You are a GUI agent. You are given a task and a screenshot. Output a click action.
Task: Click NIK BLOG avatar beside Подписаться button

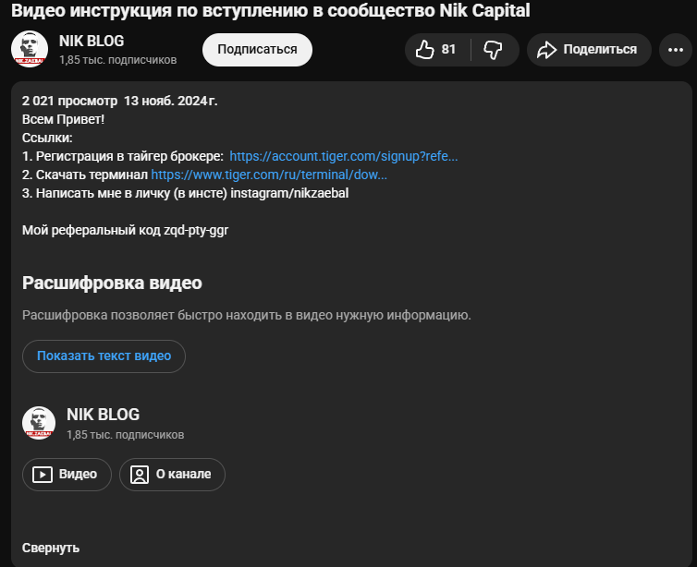click(x=30, y=50)
